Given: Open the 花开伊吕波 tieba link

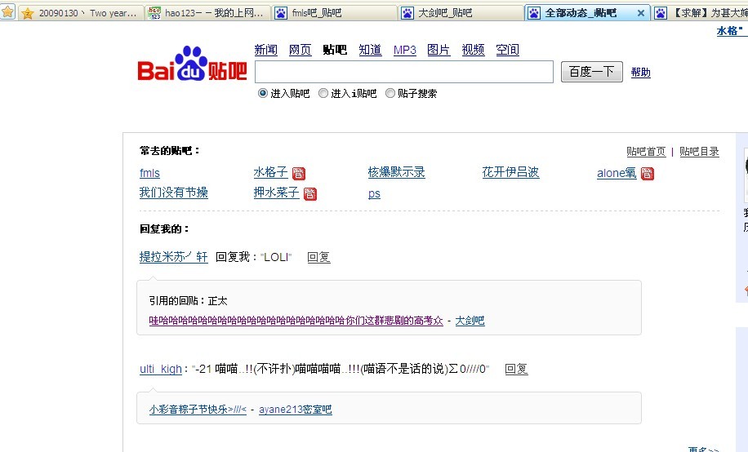Looking at the screenshot, I should 510,172.
